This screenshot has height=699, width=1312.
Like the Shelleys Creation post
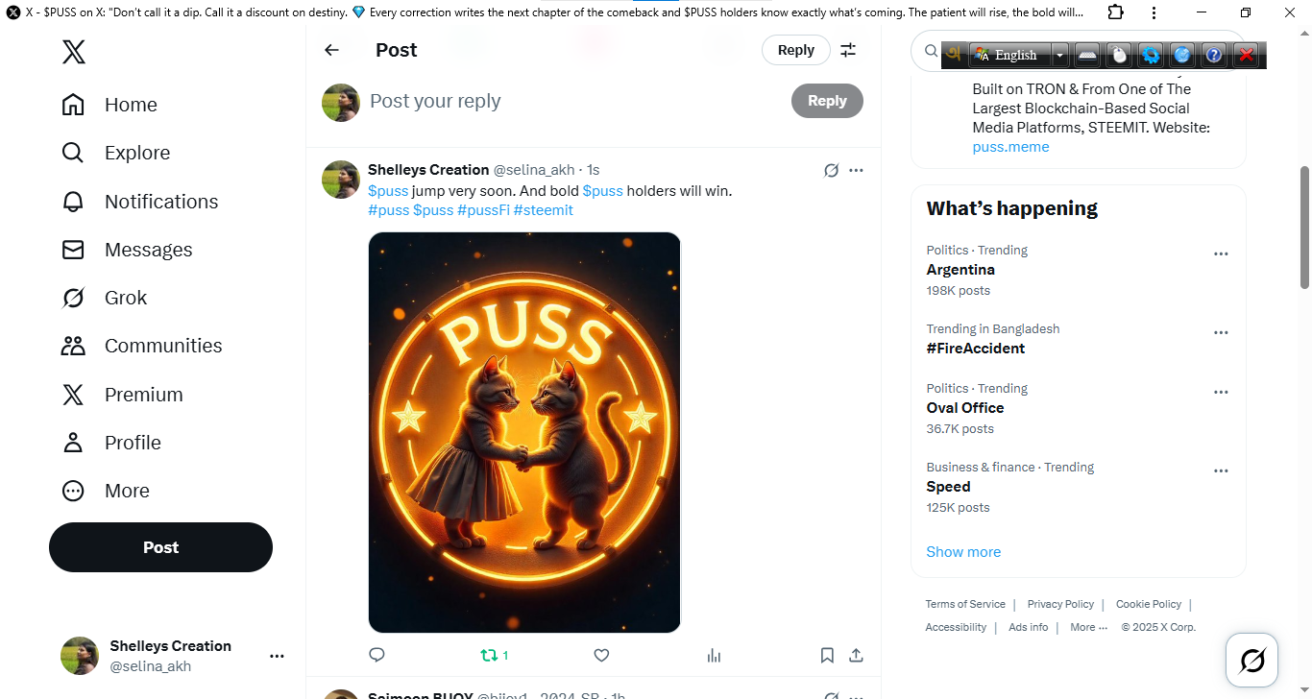(601, 655)
